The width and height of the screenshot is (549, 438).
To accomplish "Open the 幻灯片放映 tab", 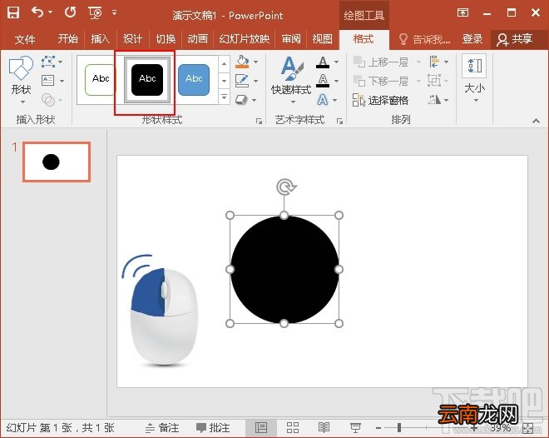I will (244, 39).
